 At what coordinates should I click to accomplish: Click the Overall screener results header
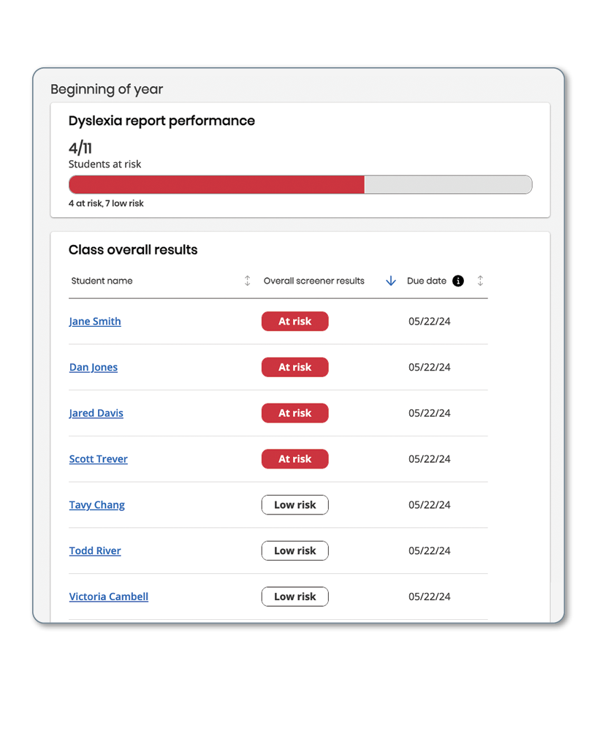click(x=314, y=281)
